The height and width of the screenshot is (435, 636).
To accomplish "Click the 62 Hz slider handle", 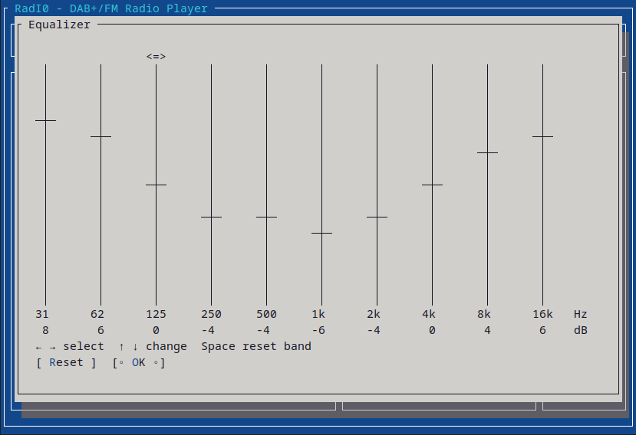I will pos(101,137).
